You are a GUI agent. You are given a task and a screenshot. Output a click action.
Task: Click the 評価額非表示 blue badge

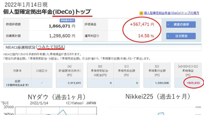pyautogui.click(x=67, y=20)
